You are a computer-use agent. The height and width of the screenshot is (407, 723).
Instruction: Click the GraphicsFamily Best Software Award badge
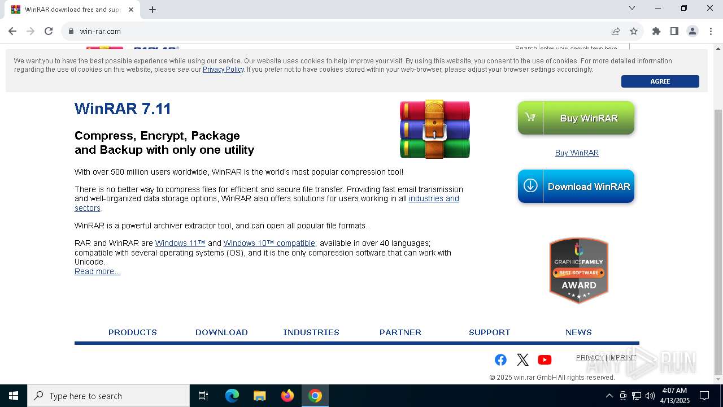click(579, 270)
